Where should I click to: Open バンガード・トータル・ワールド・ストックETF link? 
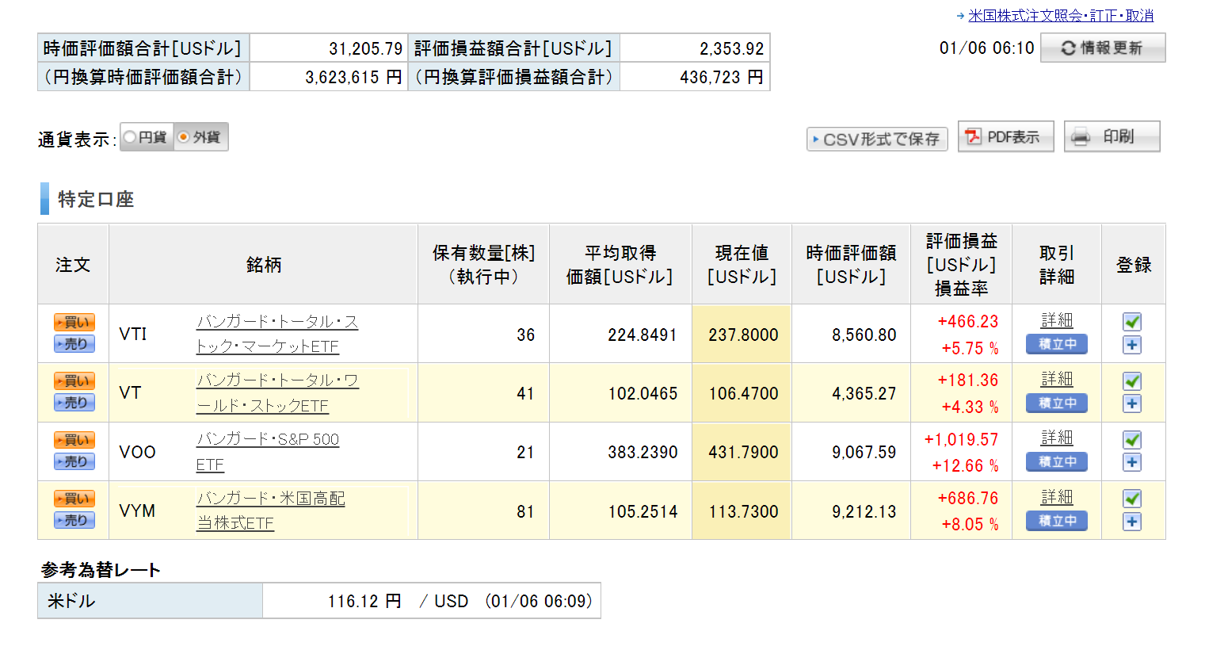click(277, 393)
